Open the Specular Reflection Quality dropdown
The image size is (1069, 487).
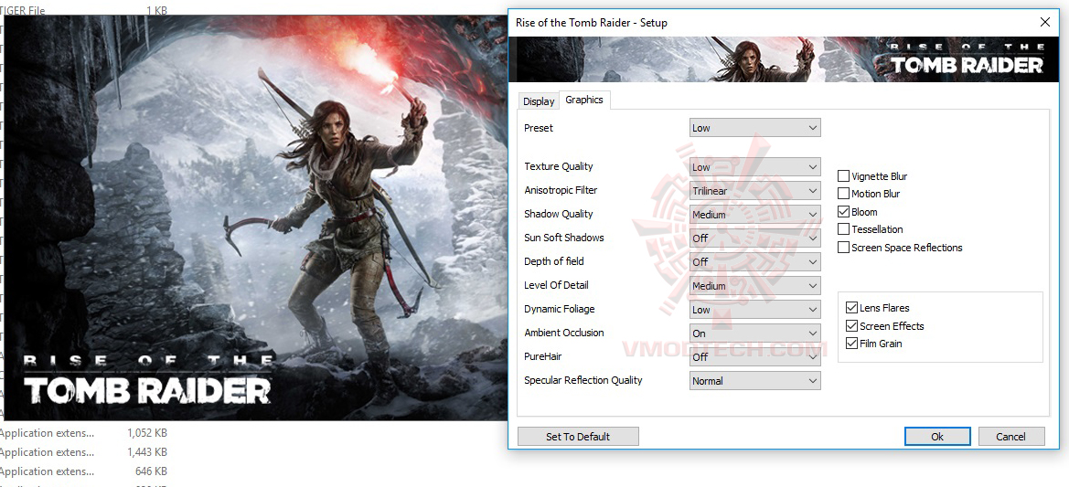click(754, 381)
